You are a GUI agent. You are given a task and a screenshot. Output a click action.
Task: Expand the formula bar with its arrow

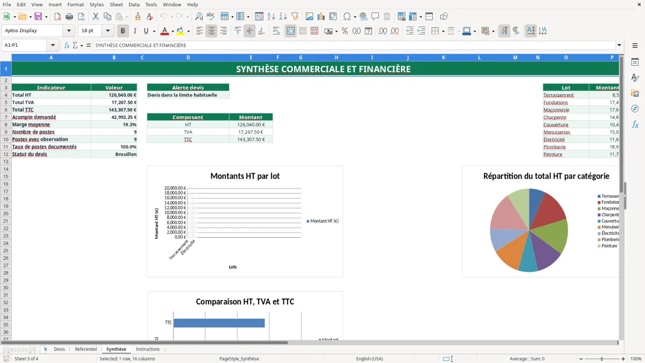[x=619, y=45]
